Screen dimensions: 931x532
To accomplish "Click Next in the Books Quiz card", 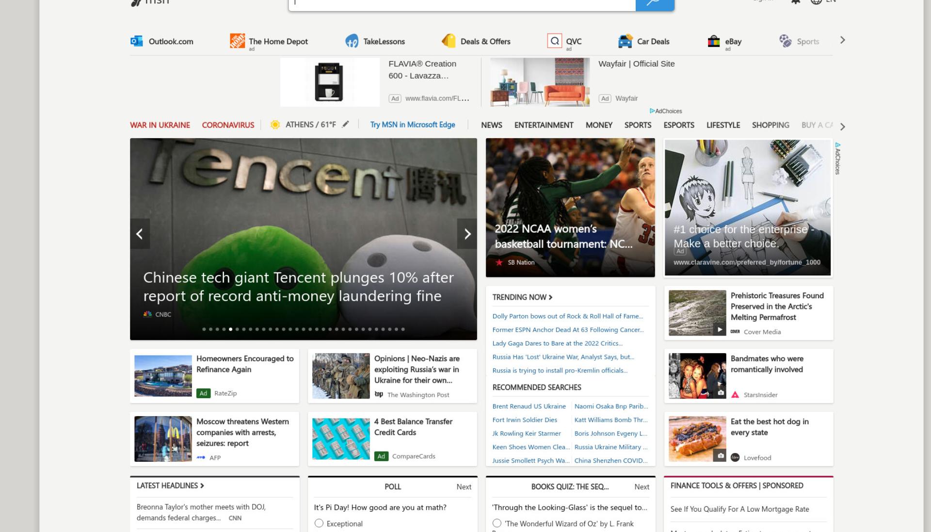I will 642,487.
